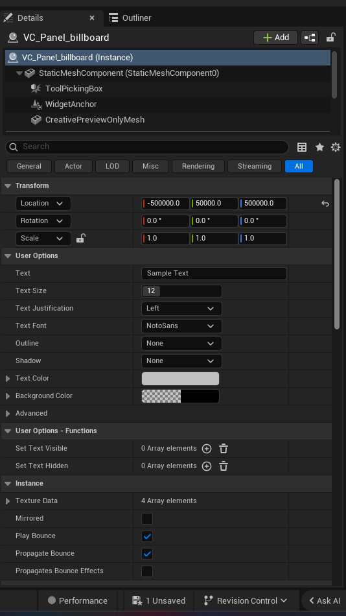Open the Ask AI panel

click(x=325, y=600)
